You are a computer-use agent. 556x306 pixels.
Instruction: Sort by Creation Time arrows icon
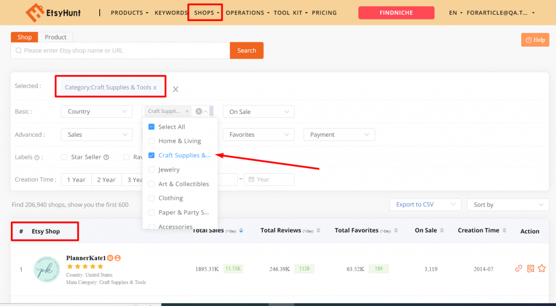(504, 231)
